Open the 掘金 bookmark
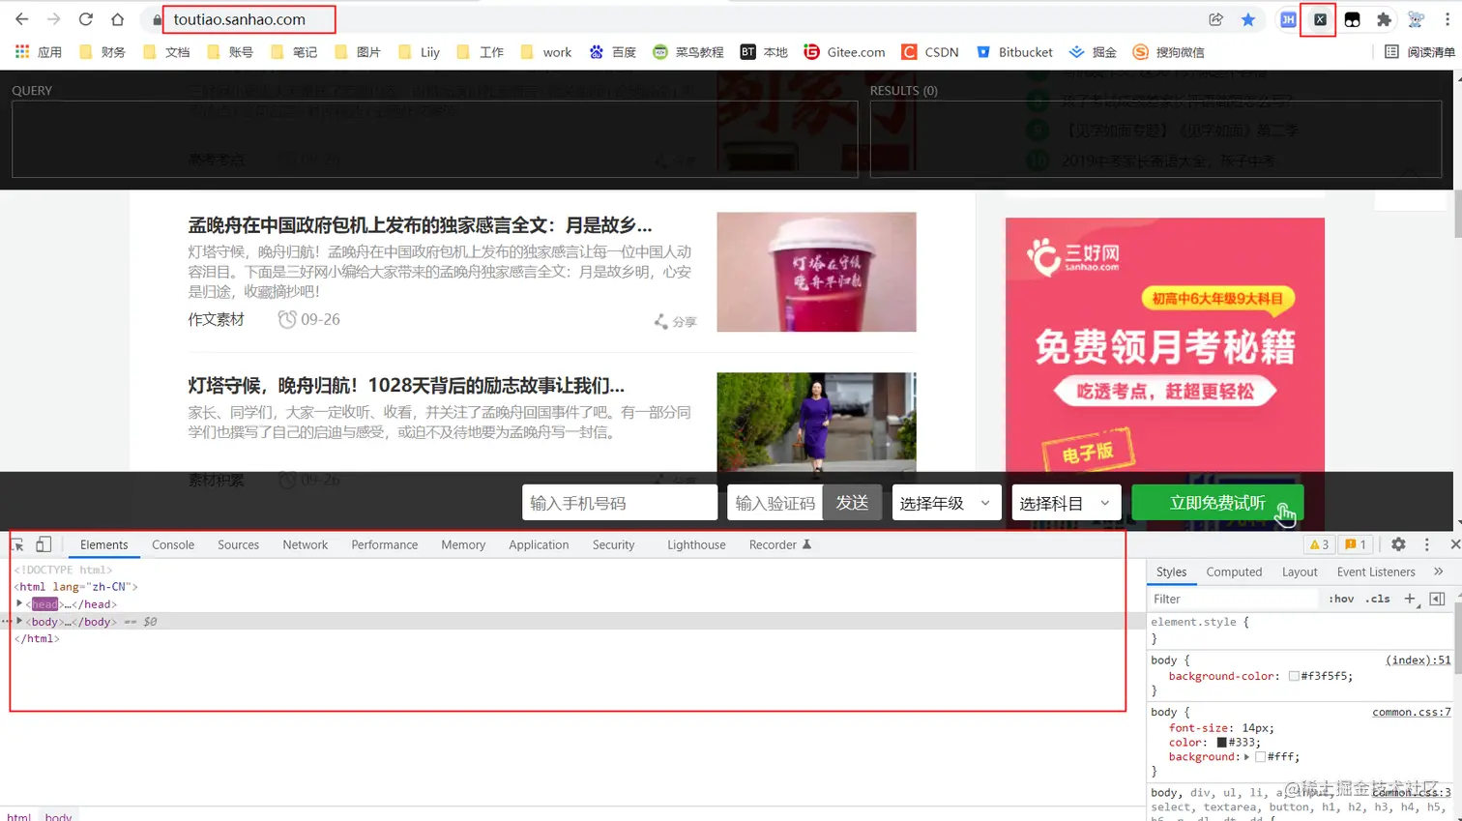Viewport: 1462px width, 821px height. coord(1093,52)
